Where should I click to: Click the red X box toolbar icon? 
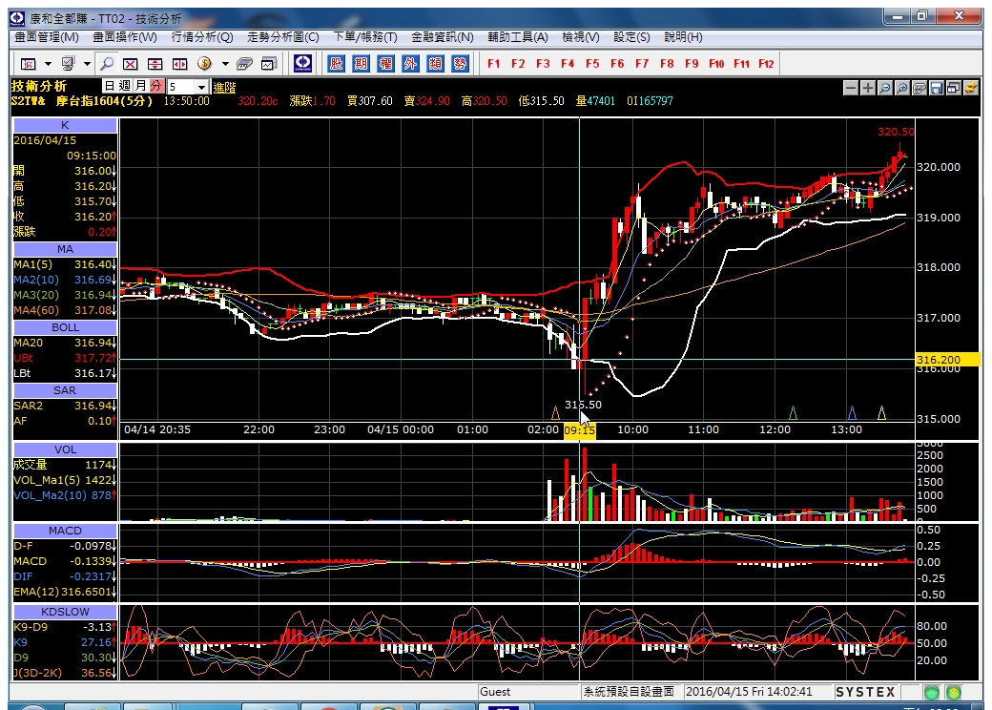click(x=131, y=64)
